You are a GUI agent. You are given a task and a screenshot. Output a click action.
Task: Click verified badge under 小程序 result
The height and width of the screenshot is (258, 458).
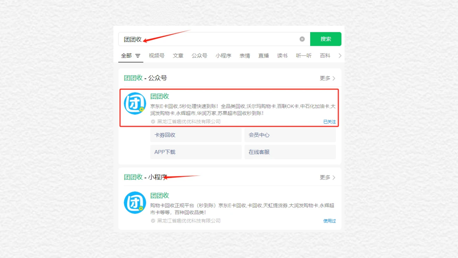point(153,221)
